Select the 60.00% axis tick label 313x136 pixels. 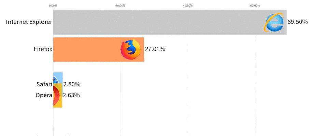255,5
